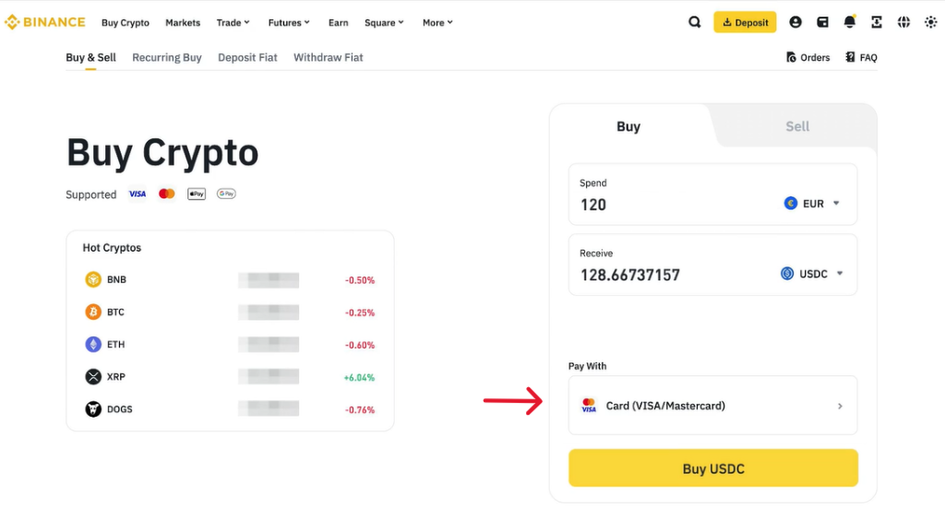
Task: Toggle the light/dark theme sun icon
Action: coord(930,22)
